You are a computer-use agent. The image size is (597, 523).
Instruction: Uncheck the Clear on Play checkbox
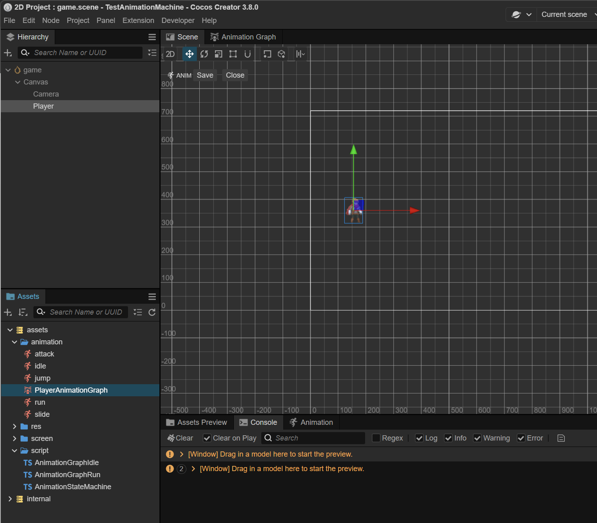pyautogui.click(x=207, y=438)
